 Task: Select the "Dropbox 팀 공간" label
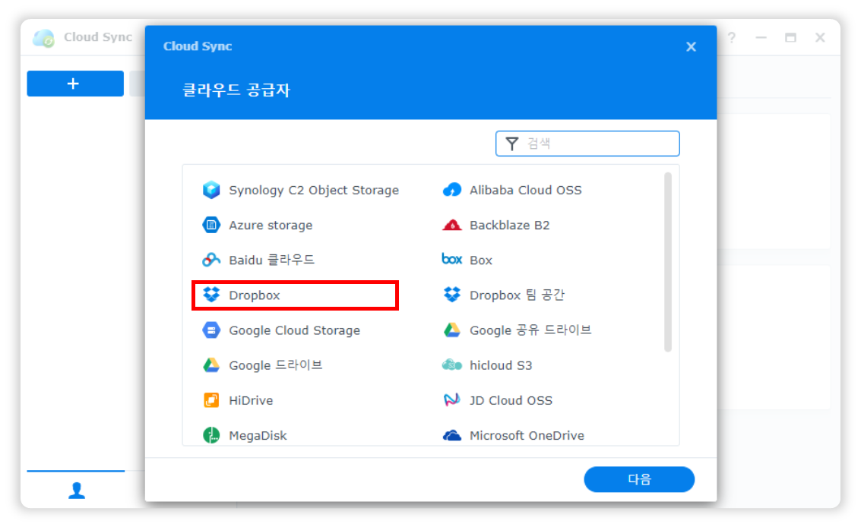[x=517, y=295]
